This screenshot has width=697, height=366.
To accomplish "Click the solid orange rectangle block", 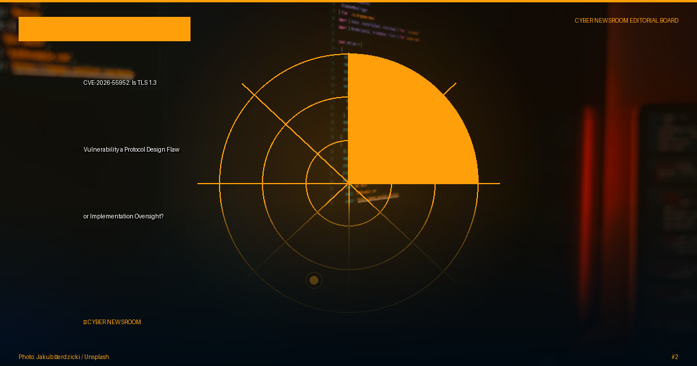I will tap(105, 29).
